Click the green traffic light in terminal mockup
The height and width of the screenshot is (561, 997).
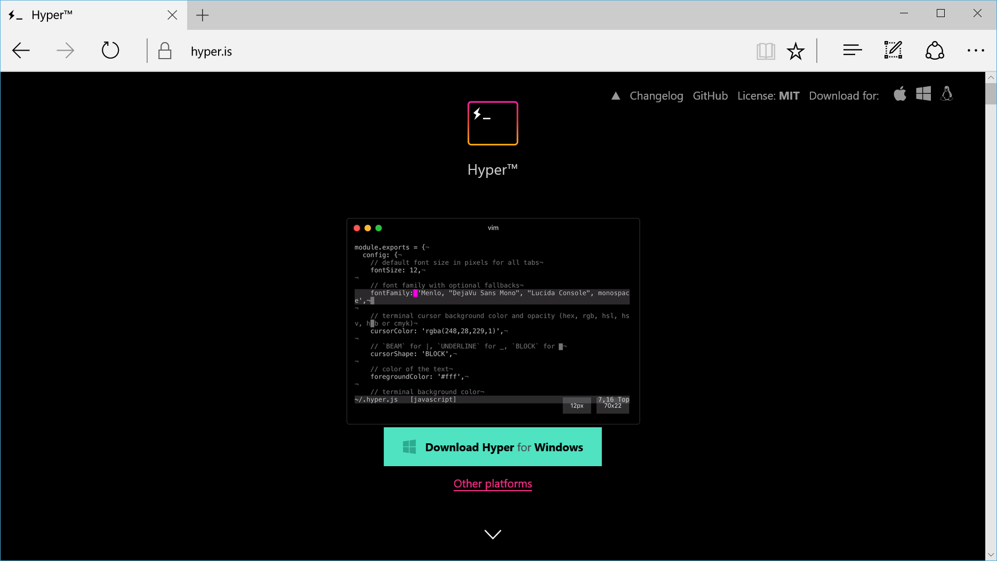point(379,227)
